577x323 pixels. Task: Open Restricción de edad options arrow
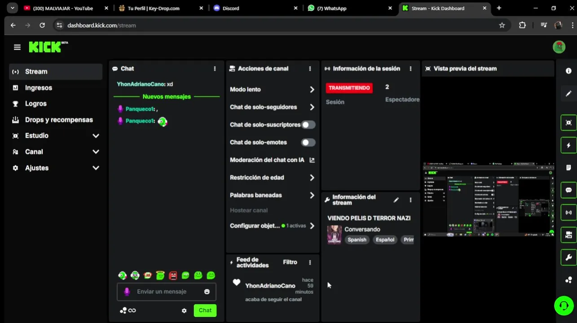point(312,178)
